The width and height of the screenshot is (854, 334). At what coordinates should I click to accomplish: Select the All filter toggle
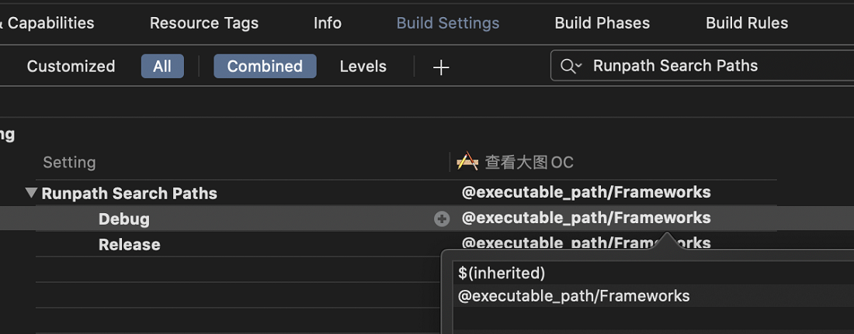tap(162, 67)
